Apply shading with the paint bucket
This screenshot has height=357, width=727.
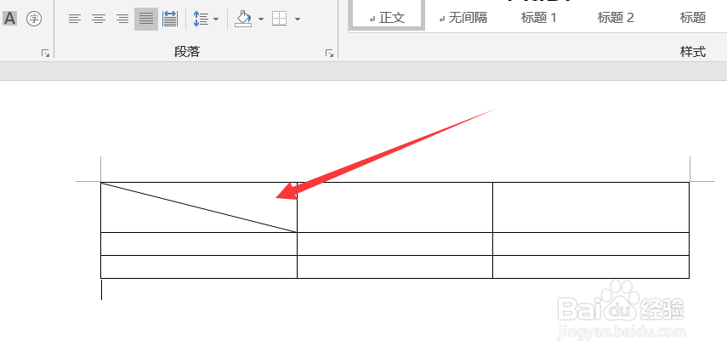click(243, 19)
